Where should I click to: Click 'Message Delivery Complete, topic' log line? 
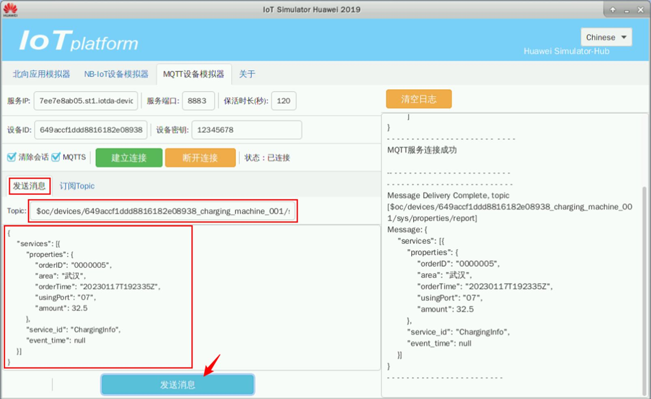pyautogui.click(x=448, y=196)
